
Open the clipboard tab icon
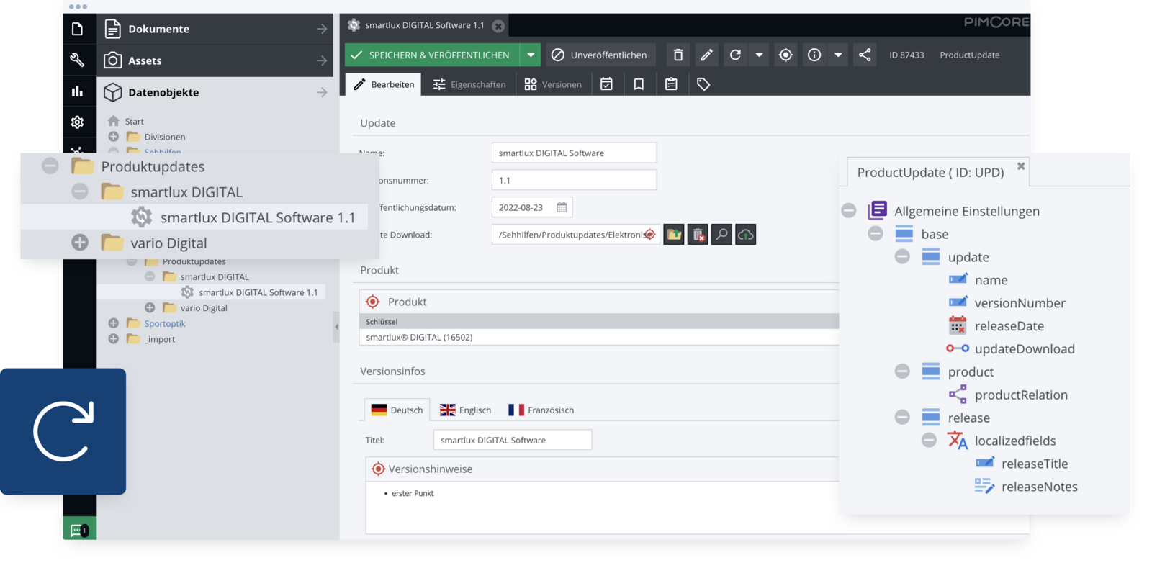(671, 84)
